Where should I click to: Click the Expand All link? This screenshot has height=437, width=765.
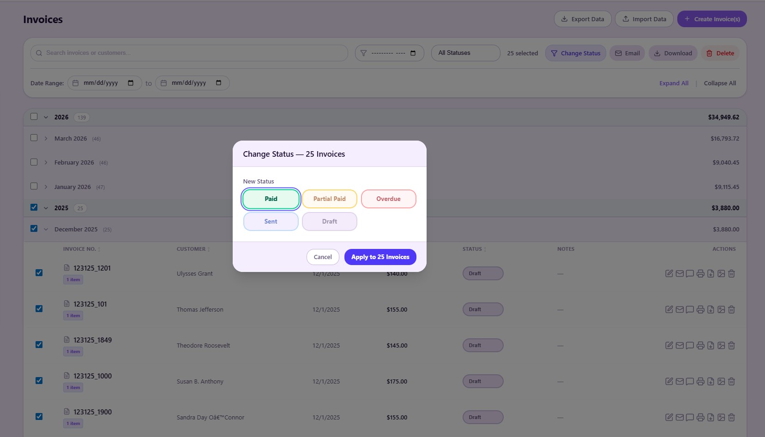[x=674, y=83]
